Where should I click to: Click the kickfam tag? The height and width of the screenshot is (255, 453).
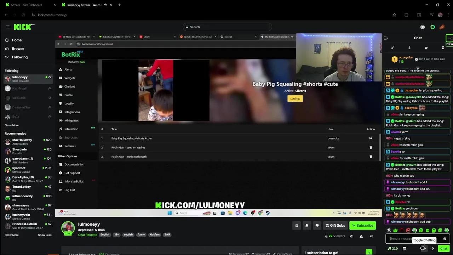(155, 234)
